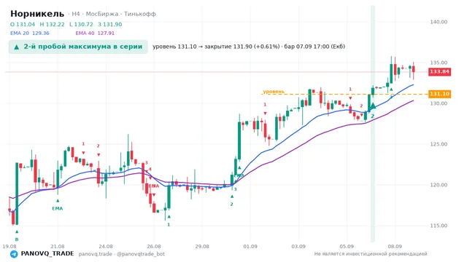Click the 01.09 date axis label
The height and width of the screenshot is (262, 467).
250,246
